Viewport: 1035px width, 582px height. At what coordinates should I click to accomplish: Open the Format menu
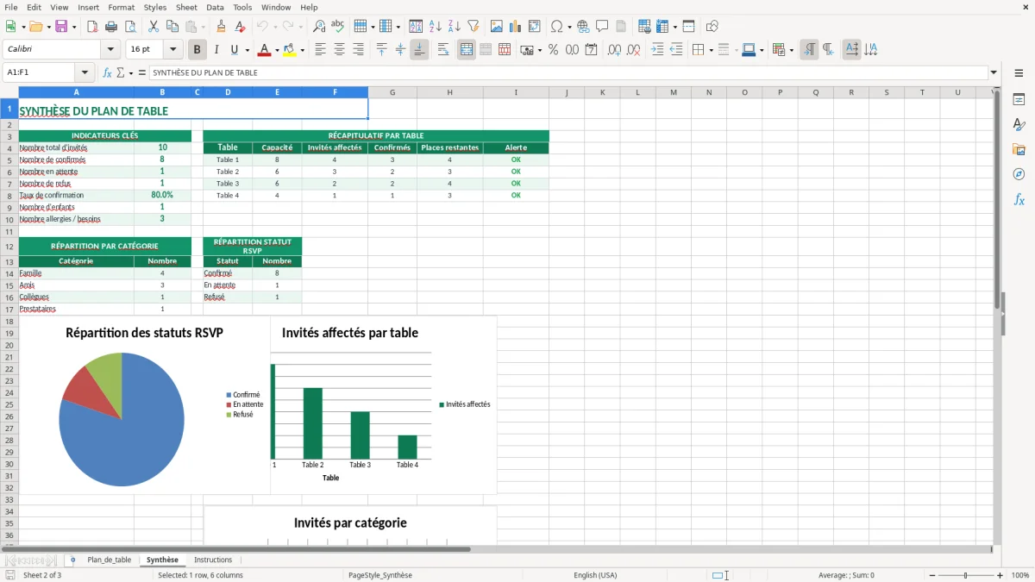(121, 8)
